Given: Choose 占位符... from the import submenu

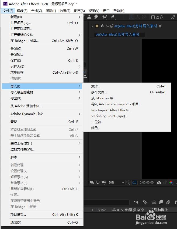Looking at the screenshot, I should [127, 122].
